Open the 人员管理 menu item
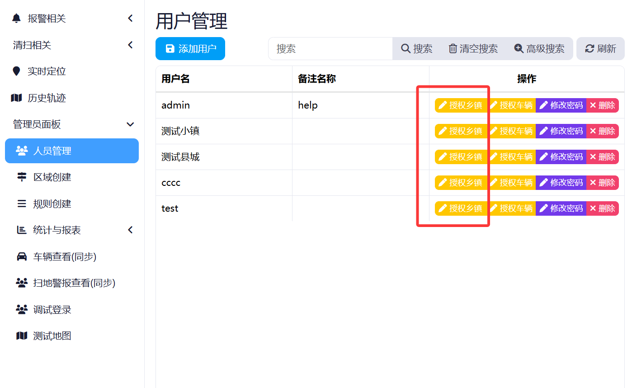 [x=71, y=151]
